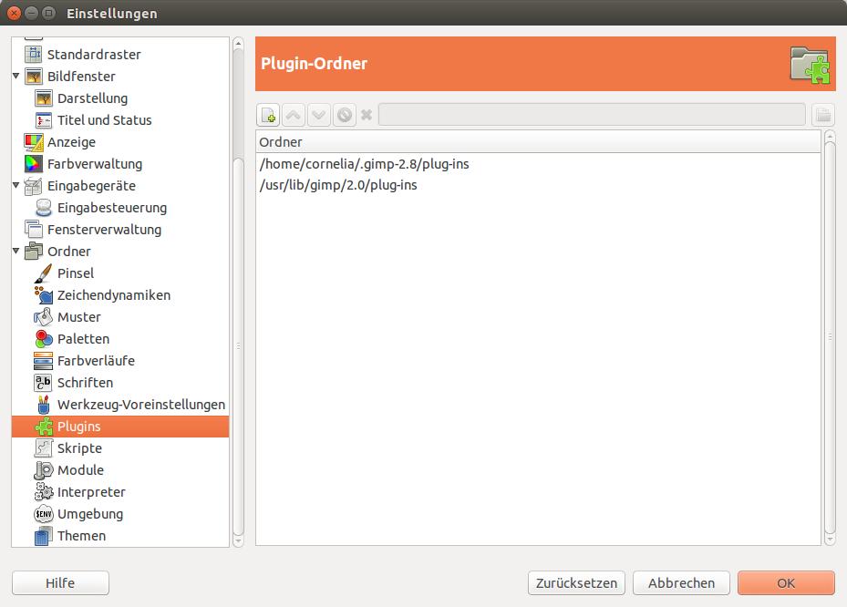Viewport: 847px width, 607px height.
Task: Collapse the Bildfenster tree branch
Action: pyautogui.click(x=16, y=77)
